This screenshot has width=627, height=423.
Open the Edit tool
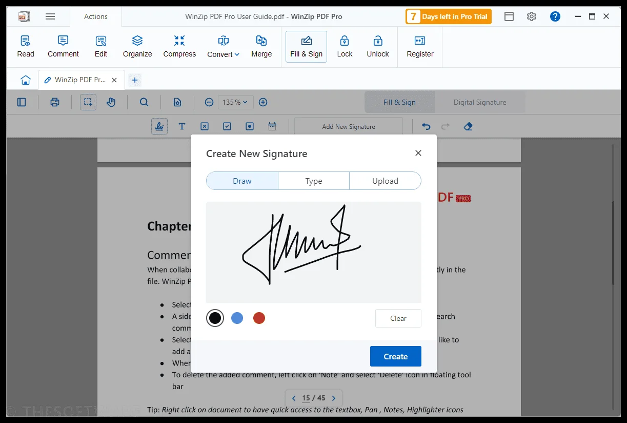click(101, 47)
